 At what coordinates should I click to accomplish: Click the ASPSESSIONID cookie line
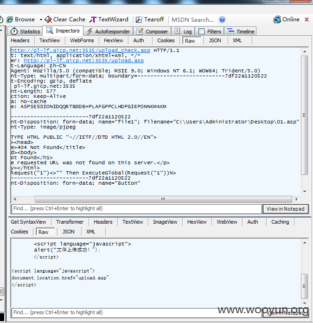point(89,107)
